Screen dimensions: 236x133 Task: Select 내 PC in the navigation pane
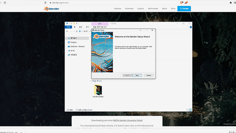pyautogui.click(x=71, y=51)
